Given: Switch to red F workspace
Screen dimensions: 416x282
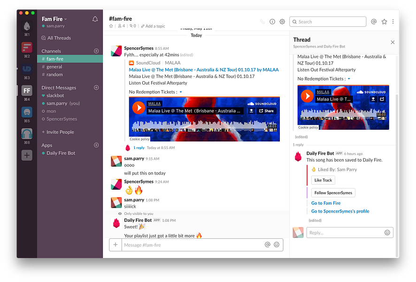Looking at the screenshot, I should click(x=27, y=47).
